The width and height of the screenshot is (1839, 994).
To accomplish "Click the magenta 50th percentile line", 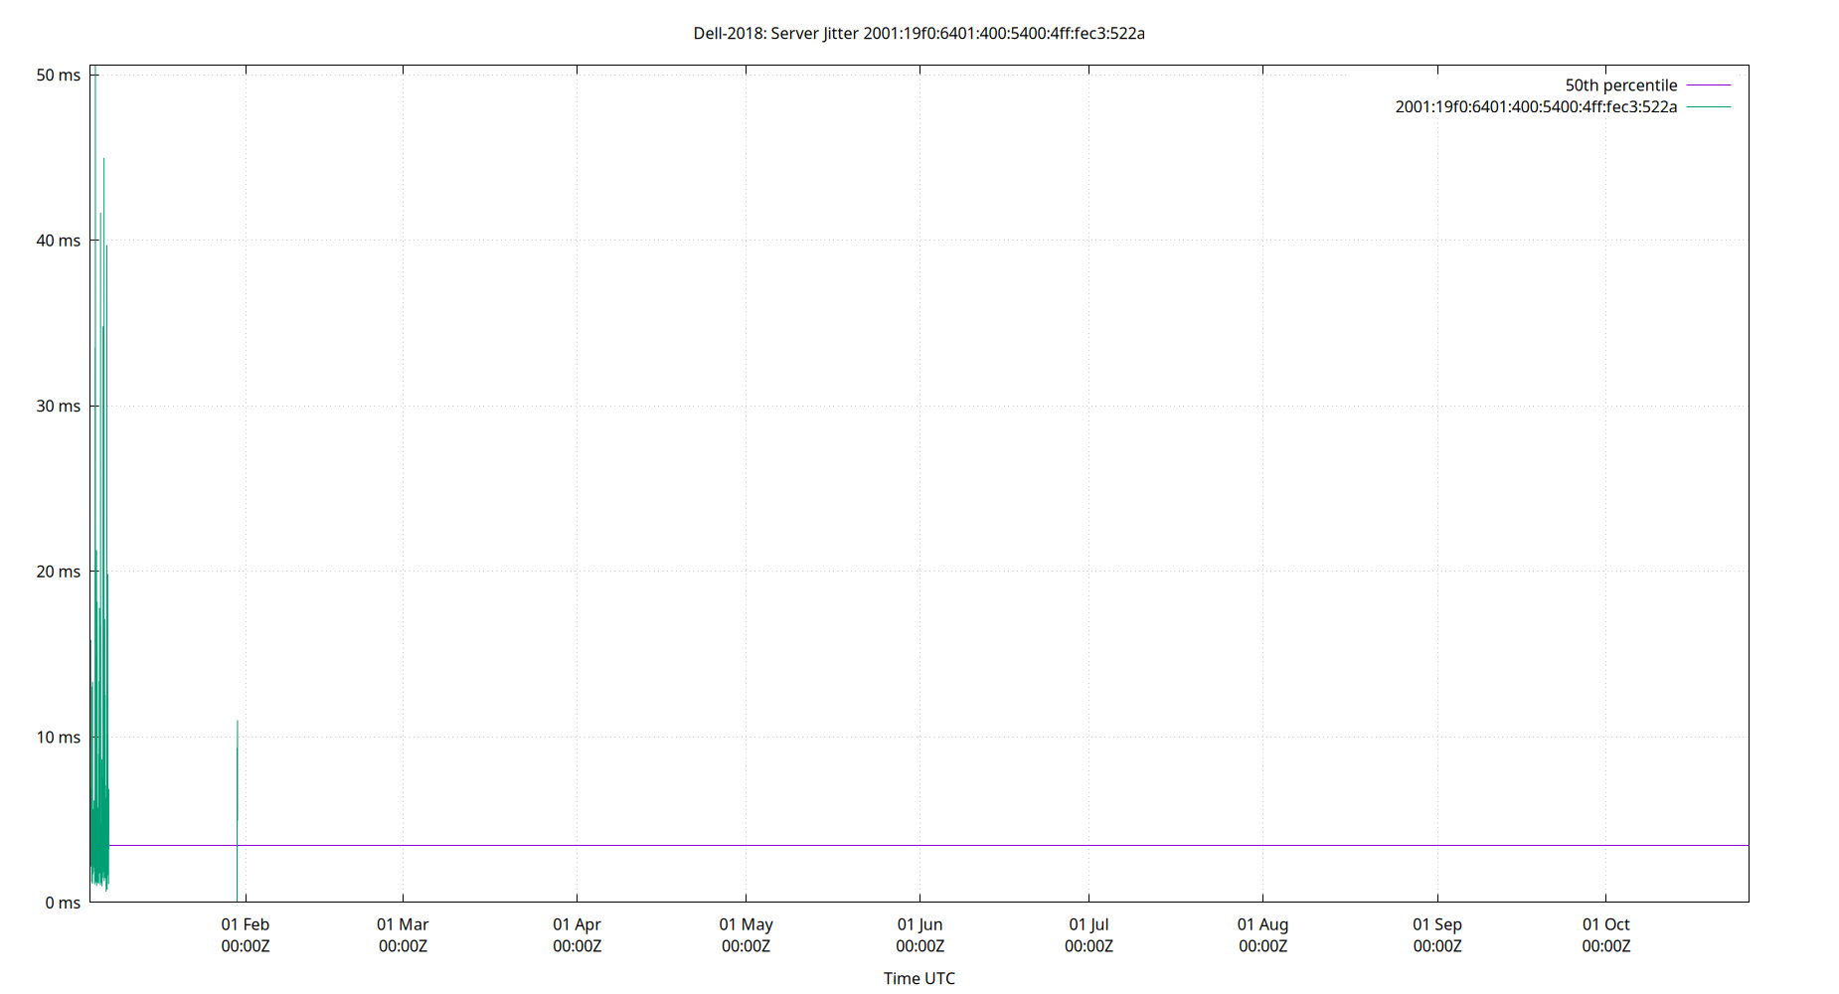I will [x=895, y=846].
